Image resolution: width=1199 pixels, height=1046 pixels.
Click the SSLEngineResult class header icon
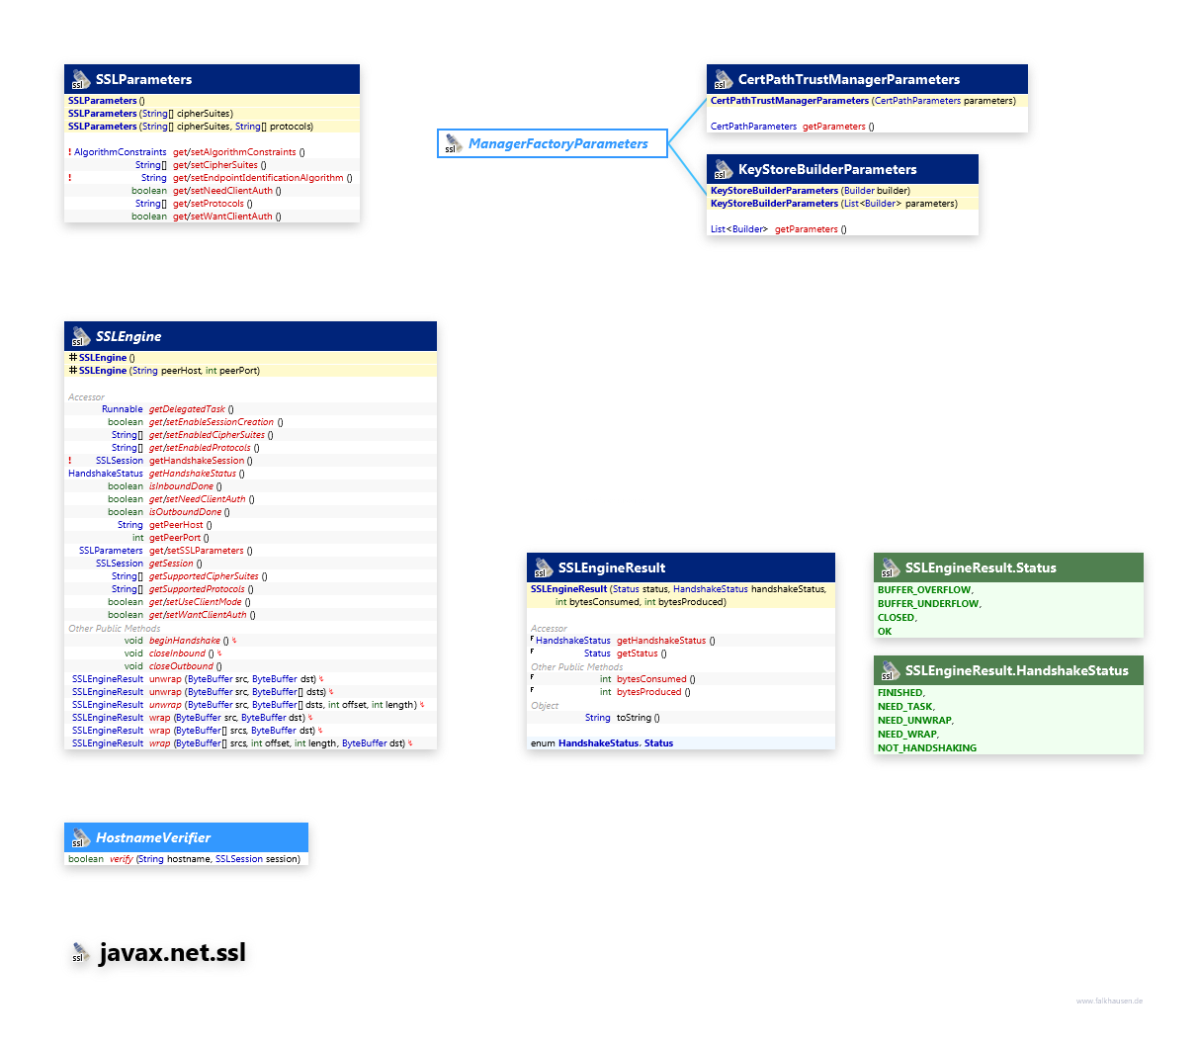543,567
